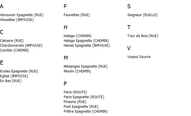The height and width of the screenshot is (116, 191).
Task: Open the Abreuvoir Epagnette (RUE) entry
Action: pos(22,15)
